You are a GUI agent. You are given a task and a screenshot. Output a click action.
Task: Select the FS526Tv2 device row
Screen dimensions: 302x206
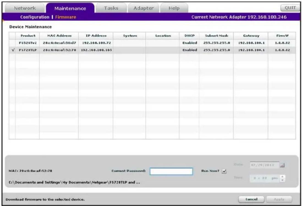(x=152, y=43)
